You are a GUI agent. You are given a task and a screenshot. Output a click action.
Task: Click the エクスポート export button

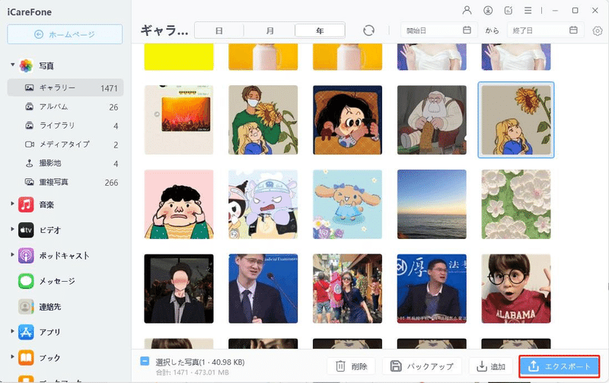click(x=560, y=366)
